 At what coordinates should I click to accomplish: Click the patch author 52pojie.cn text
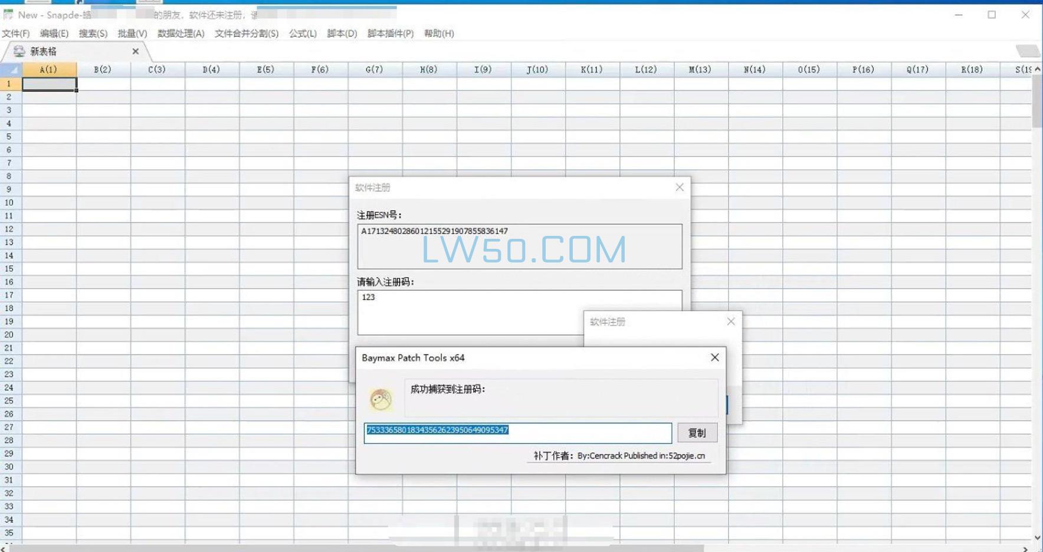619,456
